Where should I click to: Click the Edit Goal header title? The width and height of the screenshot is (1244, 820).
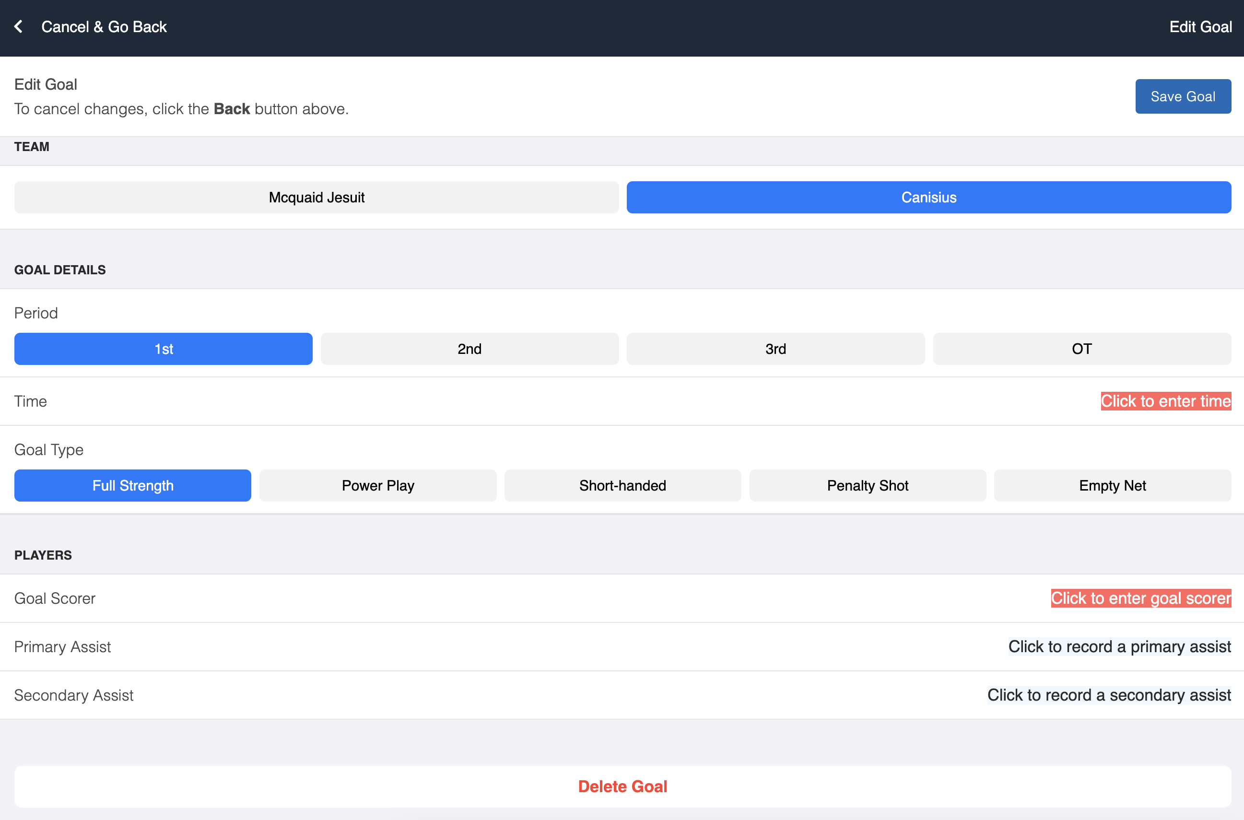point(1200,27)
